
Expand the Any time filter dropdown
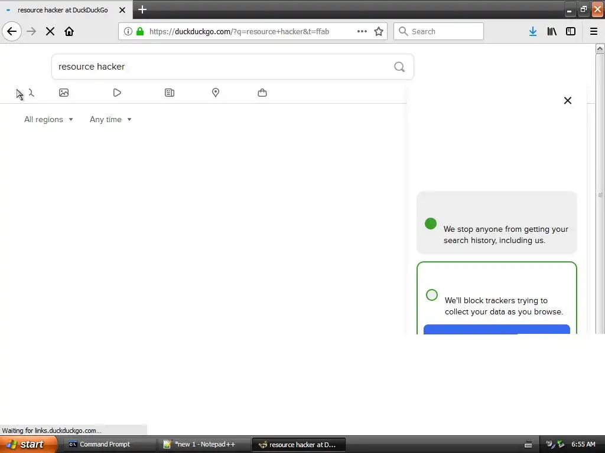110,119
